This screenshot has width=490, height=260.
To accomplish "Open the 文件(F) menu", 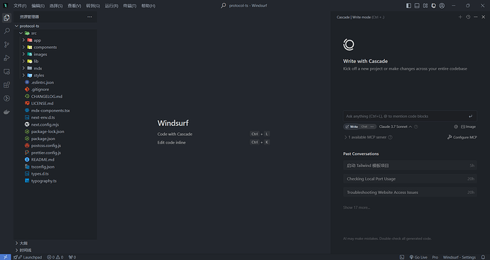I will click(20, 6).
